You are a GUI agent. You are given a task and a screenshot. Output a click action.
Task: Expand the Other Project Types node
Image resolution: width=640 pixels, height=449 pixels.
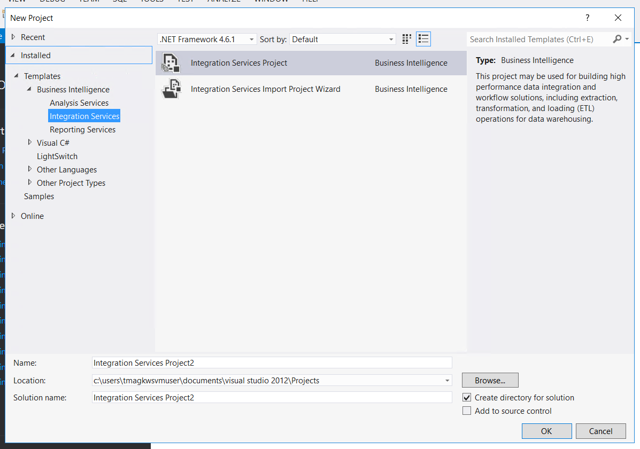click(29, 183)
